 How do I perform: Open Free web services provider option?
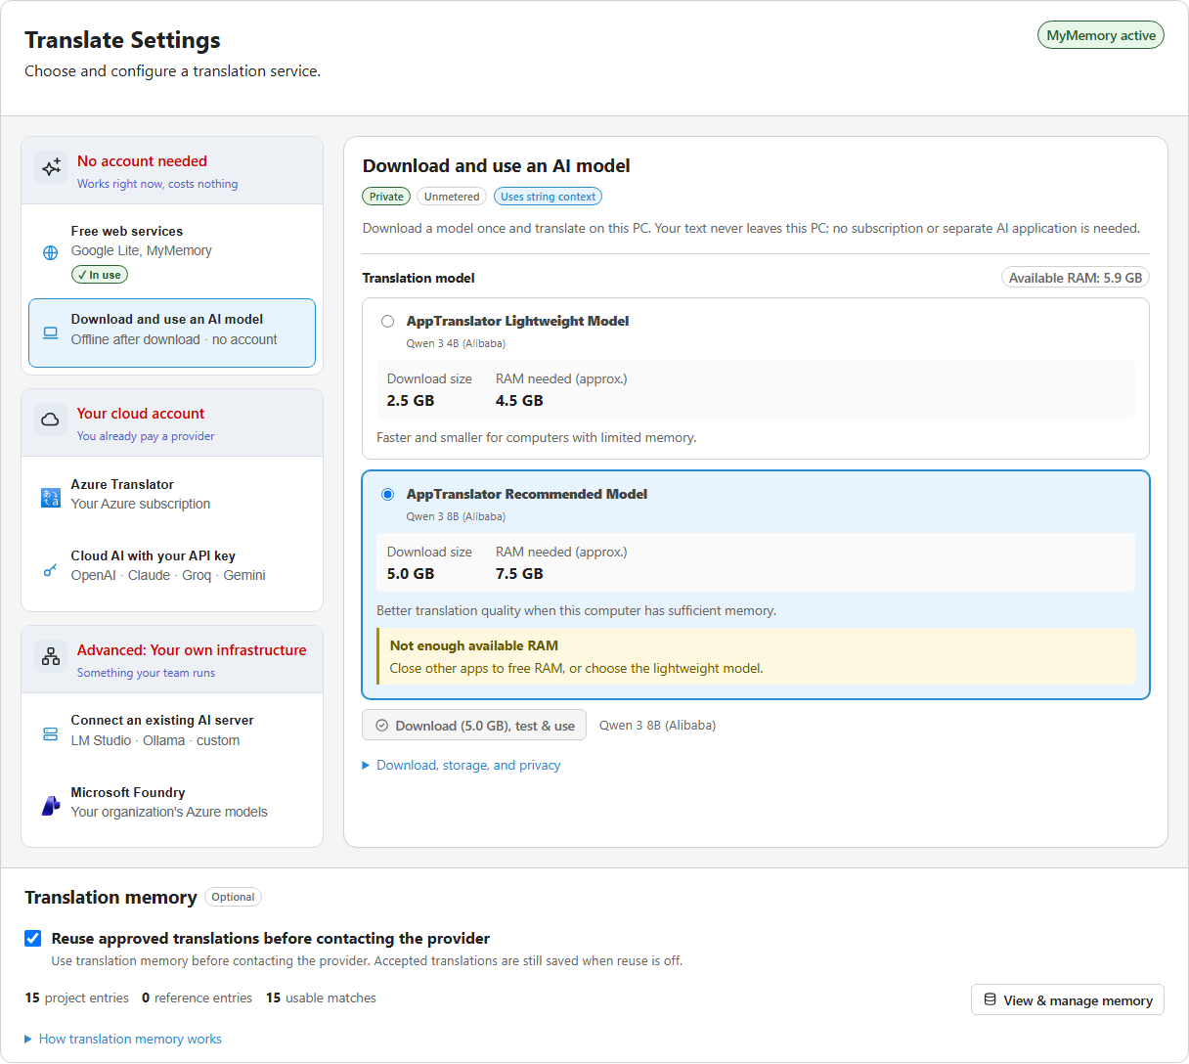(172, 252)
